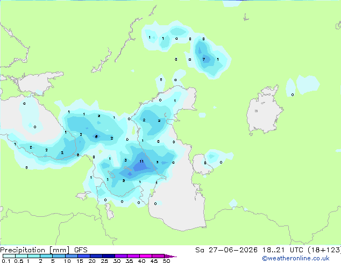Viewport: 341px width, 263px height.
Task: Select the 10 mm legend color swatch
Action: click(x=71, y=256)
